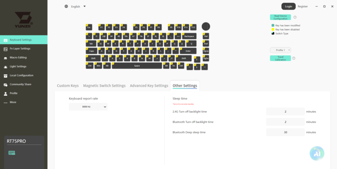Click the Login button

289,6
